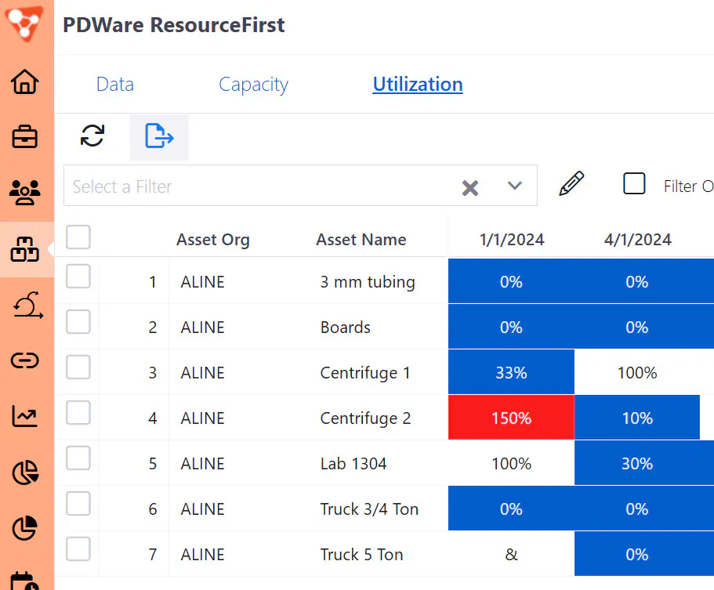Viewport: 714px width, 590px height.
Task: Open the calendar clock icon in sidebar
Action: (x=24, y=581)
